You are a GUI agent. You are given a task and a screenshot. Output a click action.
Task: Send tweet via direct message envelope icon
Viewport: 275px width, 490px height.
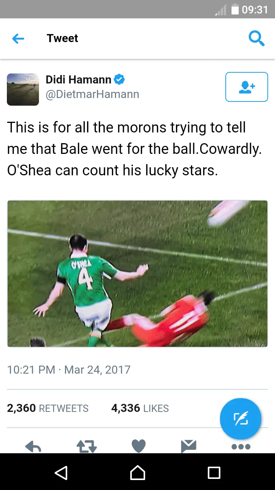pyautogui.click(x=189, y=446)
